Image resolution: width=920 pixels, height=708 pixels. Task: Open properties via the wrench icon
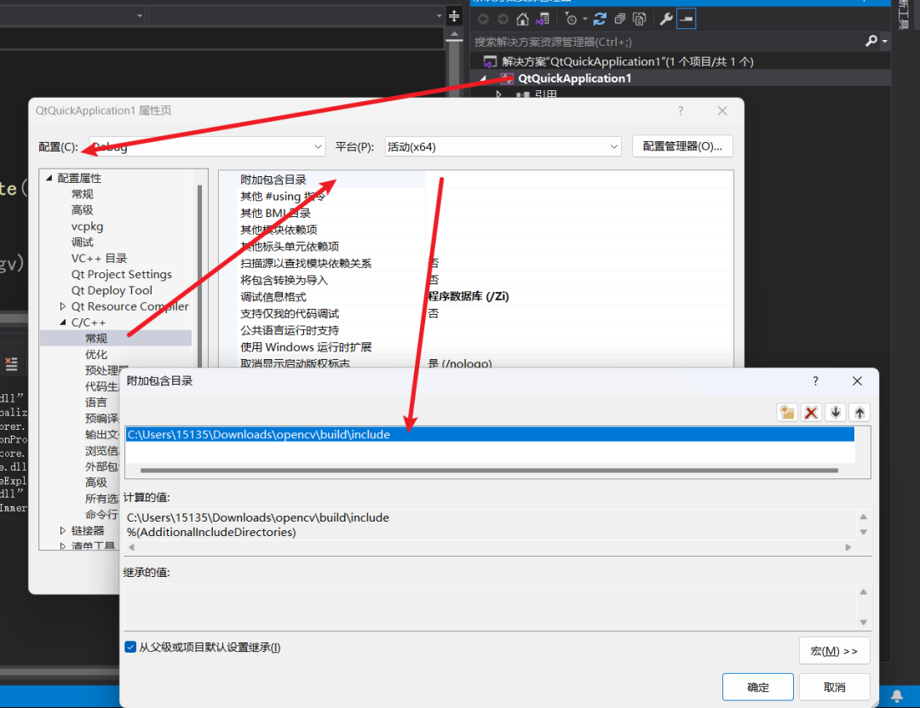tap(666, 19)
